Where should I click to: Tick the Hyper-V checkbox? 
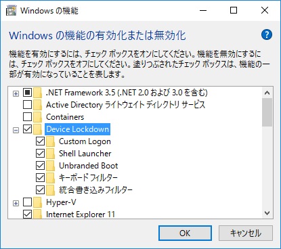[27, 202]
